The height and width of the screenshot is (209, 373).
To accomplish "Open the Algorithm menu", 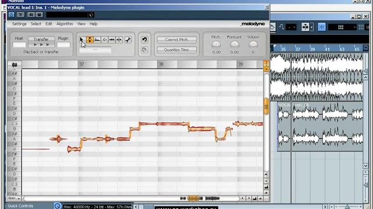I will [x=65, y=24].
